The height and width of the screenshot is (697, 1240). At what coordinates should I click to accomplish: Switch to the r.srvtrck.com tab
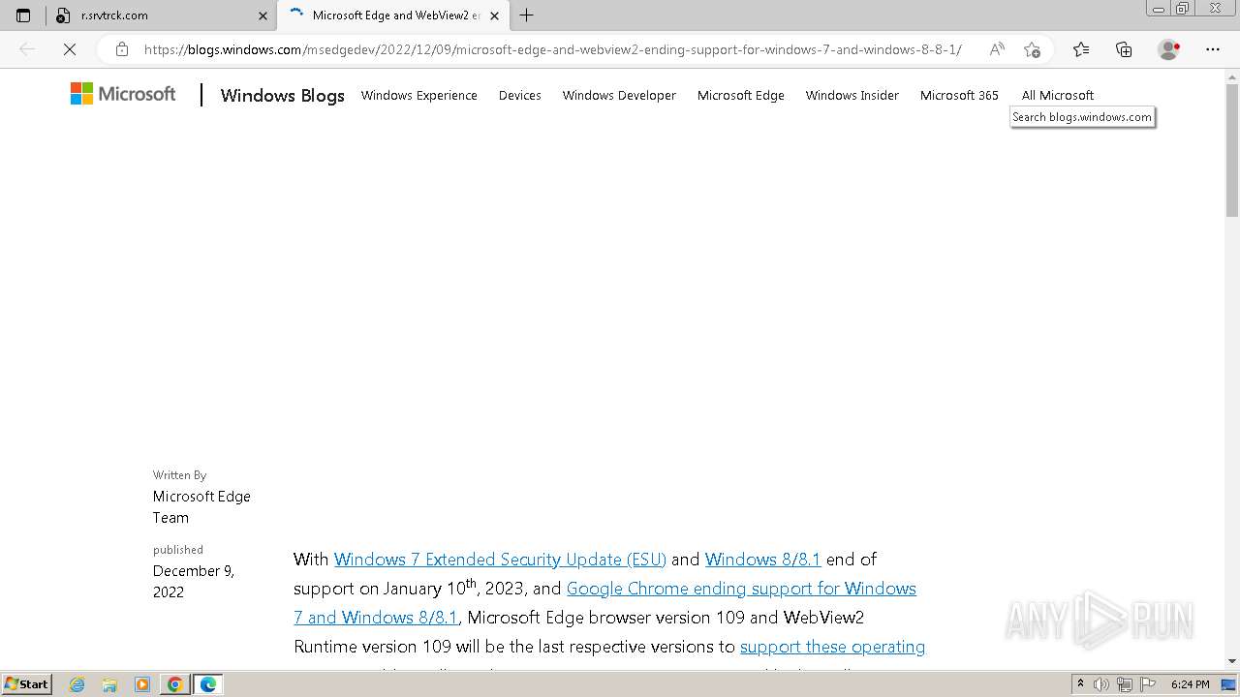(x=162, y=15)
